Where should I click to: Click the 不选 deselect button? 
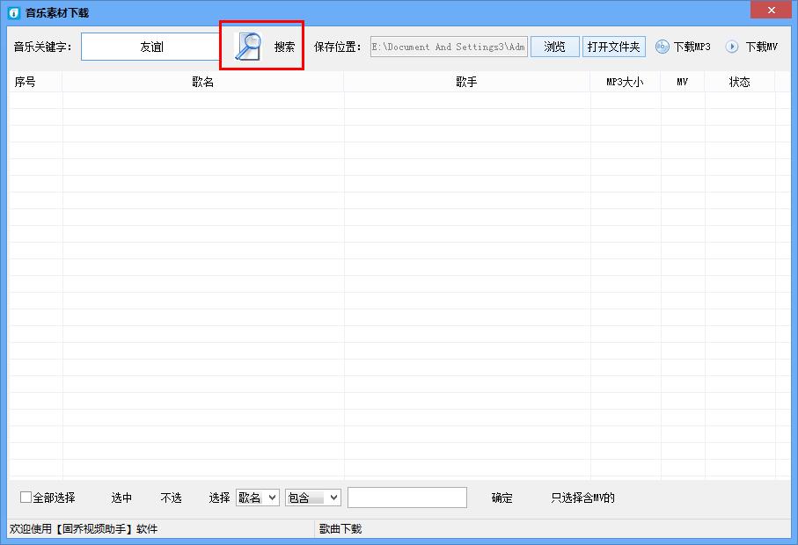171,498
